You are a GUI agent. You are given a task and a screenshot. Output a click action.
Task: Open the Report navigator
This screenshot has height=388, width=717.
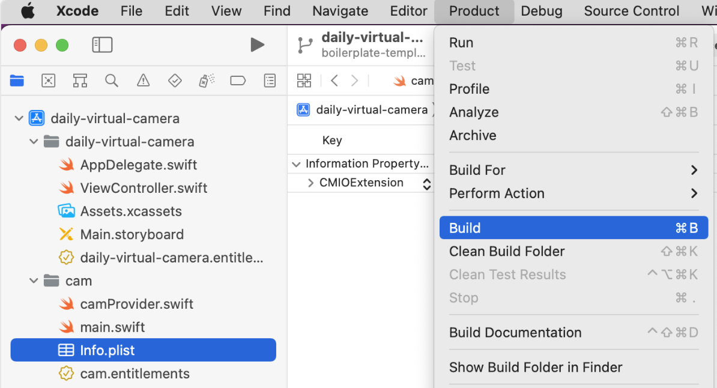(x=270, y=80)
